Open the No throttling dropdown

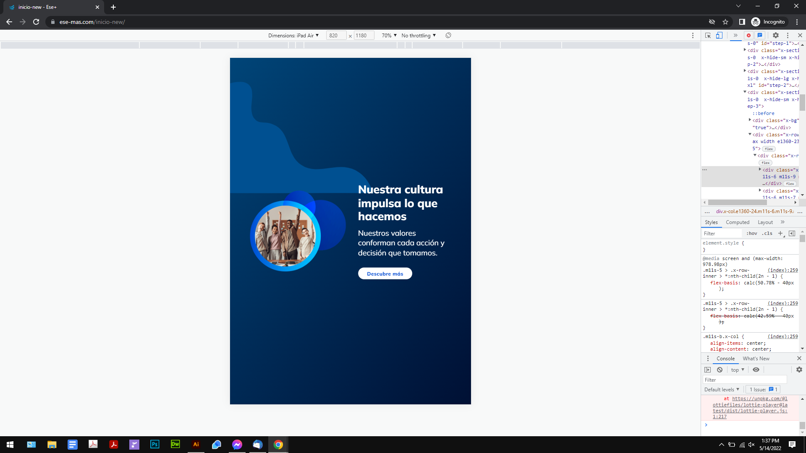pyautogui.click(x=419, y=35)
